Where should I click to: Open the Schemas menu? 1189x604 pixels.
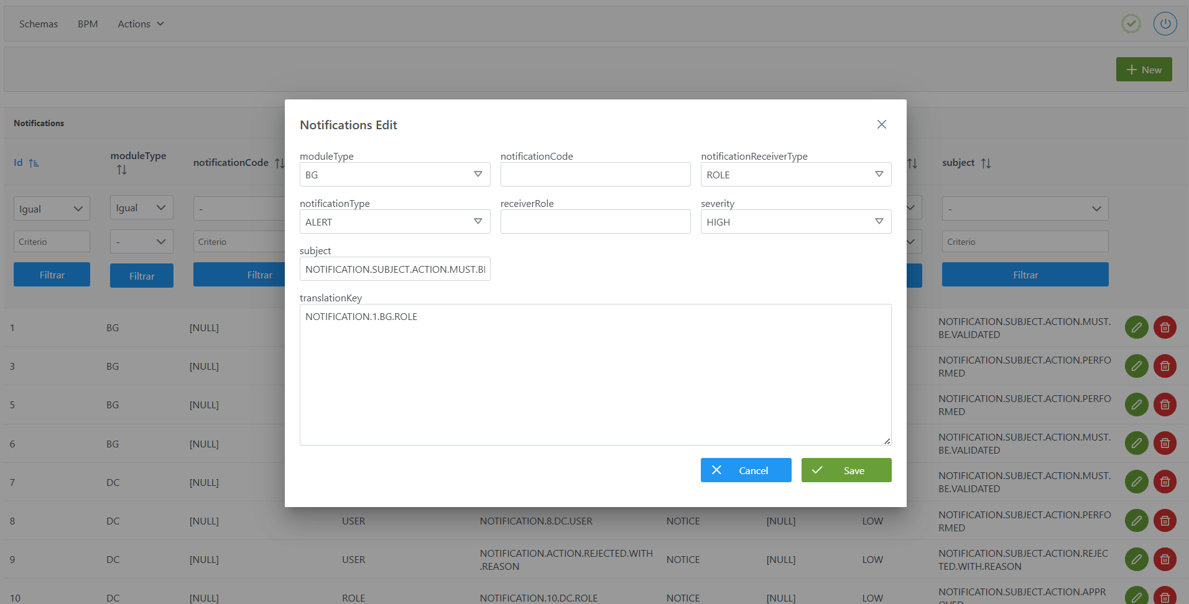tap(39, 24)
